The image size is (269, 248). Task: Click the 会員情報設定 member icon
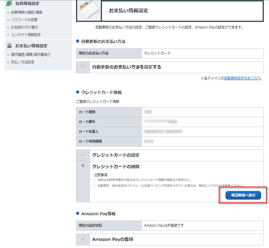pyautogui.click(x=9, y=3)
